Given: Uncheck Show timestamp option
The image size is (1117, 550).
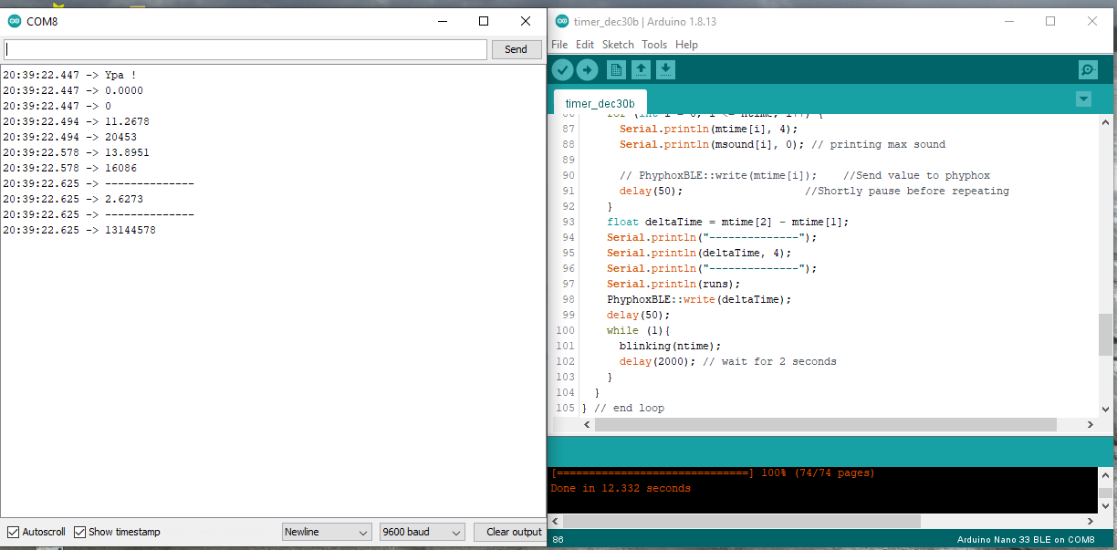Looking at the screenshot, I should 80,532.
